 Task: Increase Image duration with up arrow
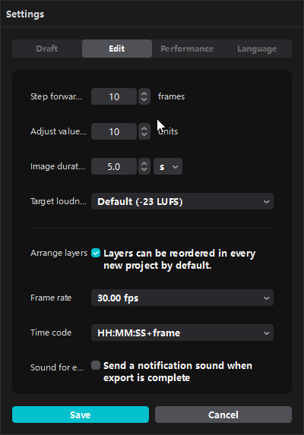(144, 163)
